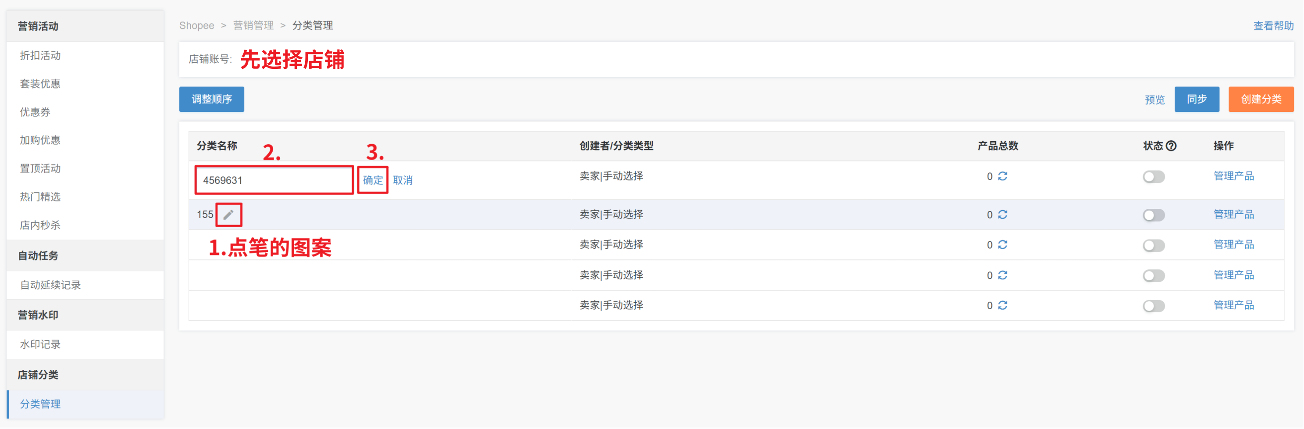Click the refresh icon in the last row
This screenshot has width=1304, height=429.
click(x=1002, y=305)
